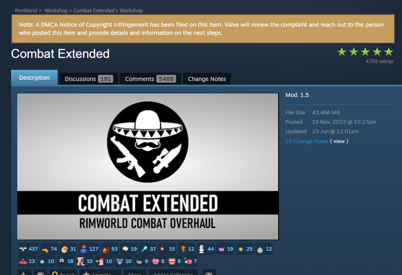Click the award reaction showing 127
The image size is (402, 275).
pos(89,249)
